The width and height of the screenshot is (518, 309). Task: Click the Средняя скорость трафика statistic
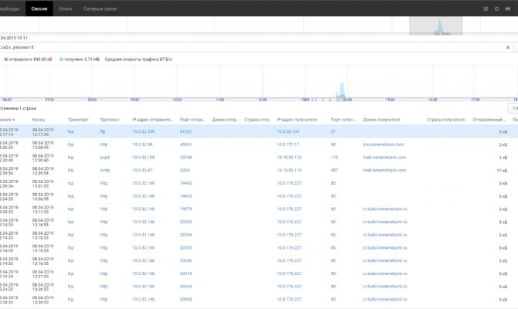tap(138, 59)
